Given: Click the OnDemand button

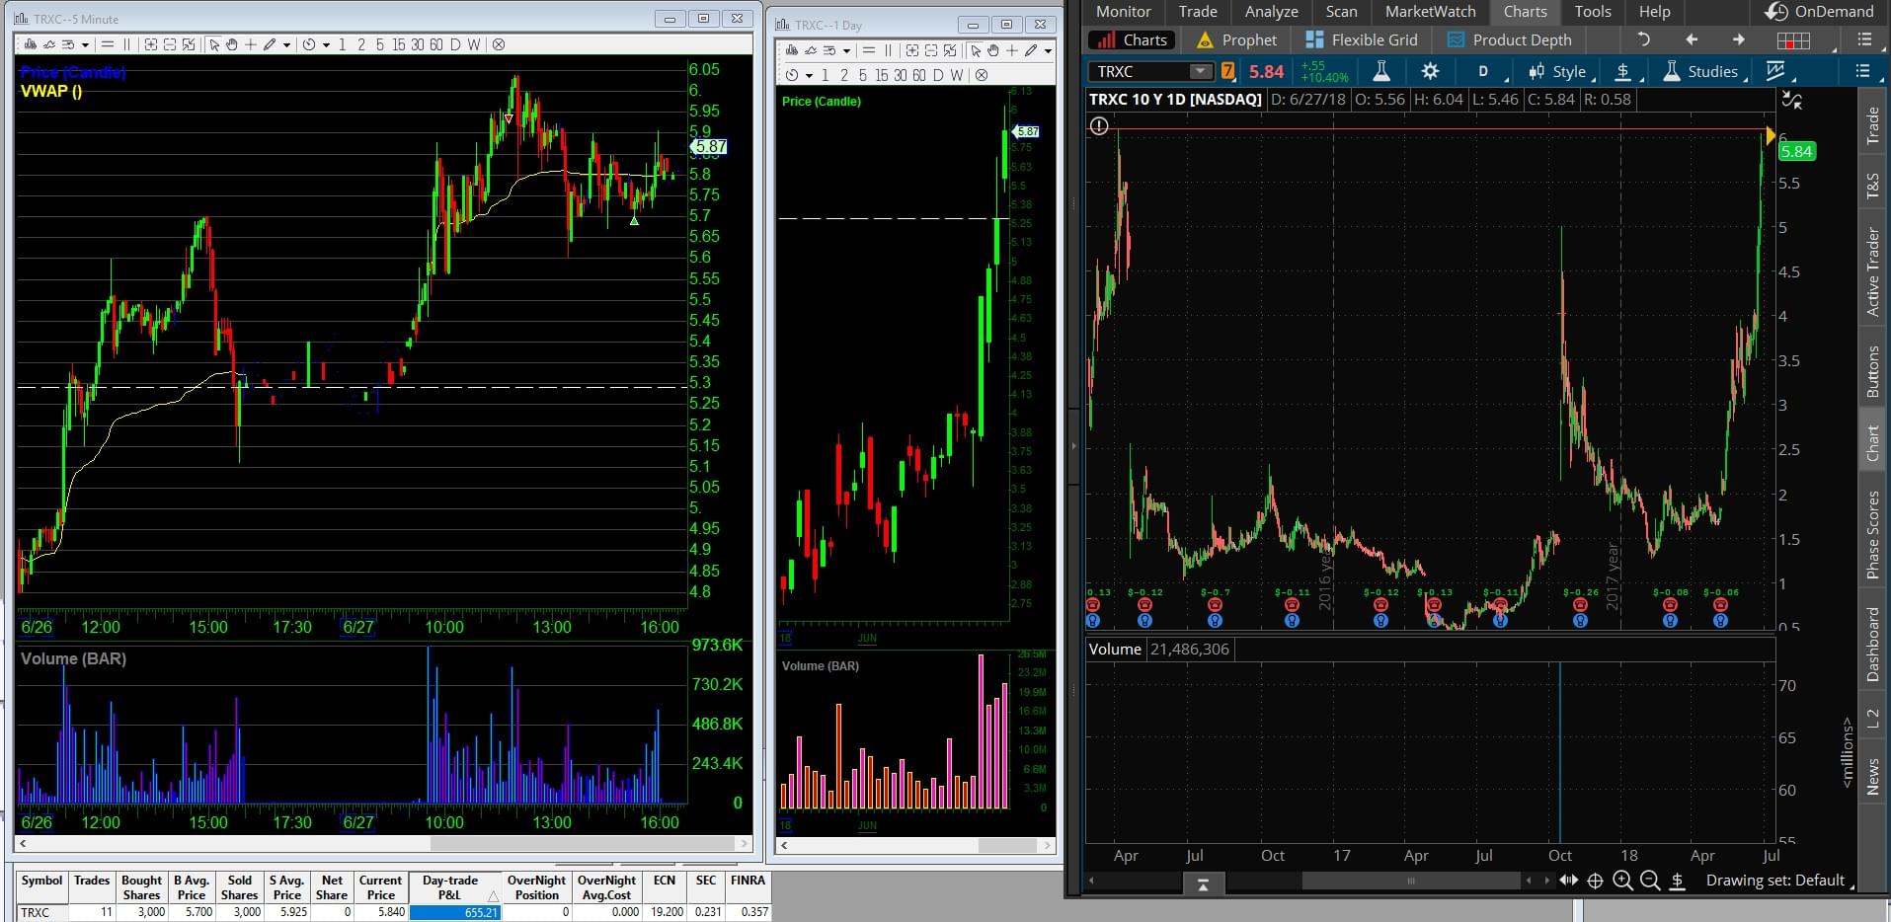Looking at the screenshot, I should click(x=1820, y=12).
